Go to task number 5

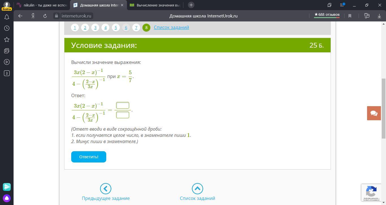pos(116,28)
